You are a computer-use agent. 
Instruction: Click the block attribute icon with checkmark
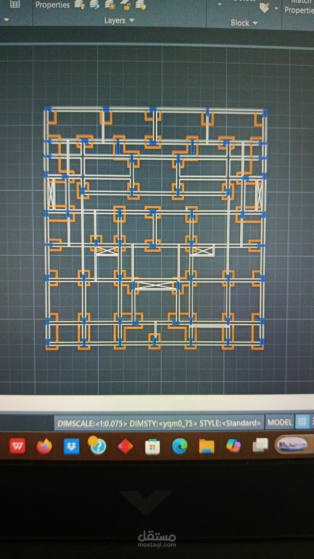tap(264, 8)
